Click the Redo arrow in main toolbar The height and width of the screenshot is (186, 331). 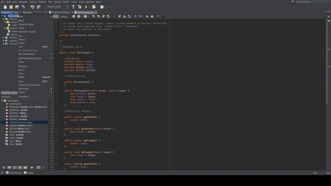coord(39,7)
